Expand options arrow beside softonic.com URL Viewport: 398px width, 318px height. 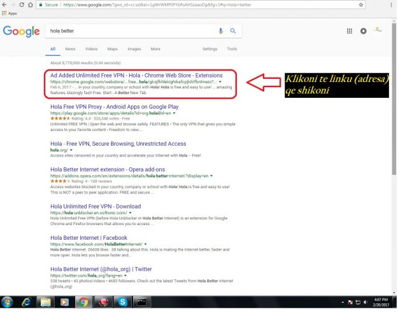click(x=130, y=213)
